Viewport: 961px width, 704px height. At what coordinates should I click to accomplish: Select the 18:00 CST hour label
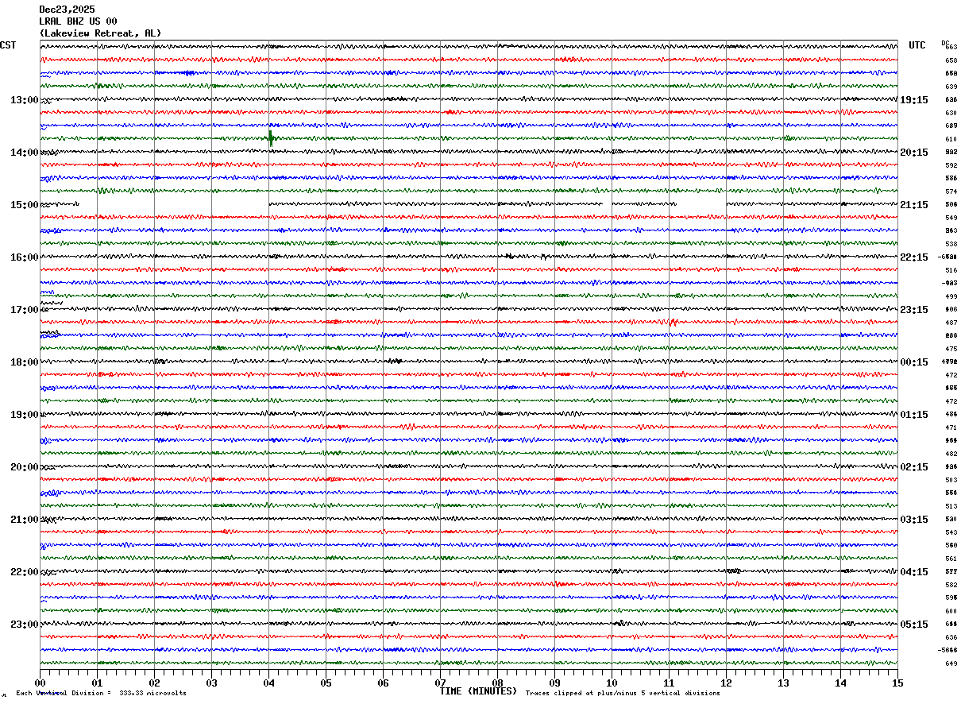click(x=24, y=362)
